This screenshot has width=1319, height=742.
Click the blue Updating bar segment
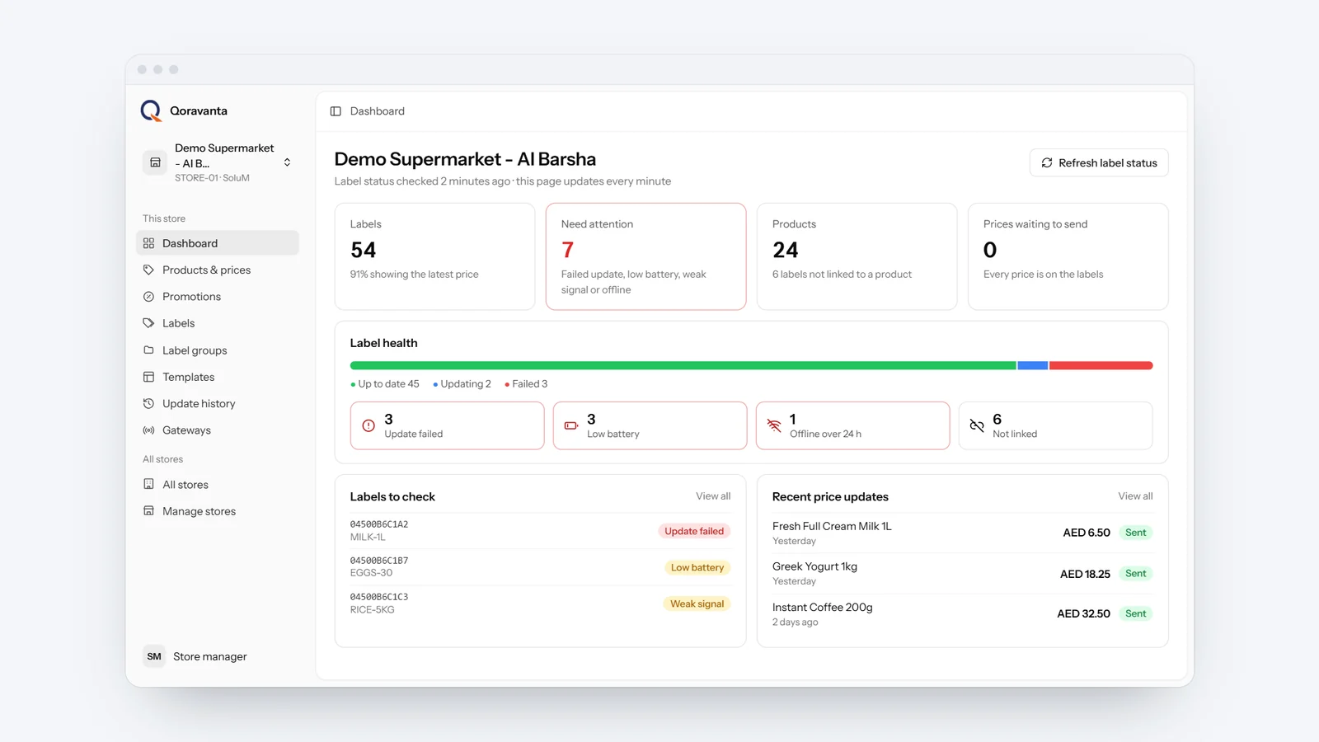coord(1032,365)
